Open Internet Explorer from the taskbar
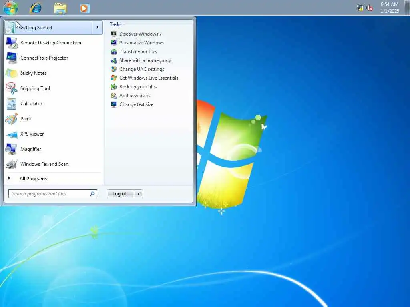The width and height of the screenshot is (410, 307). click(36, 8)
